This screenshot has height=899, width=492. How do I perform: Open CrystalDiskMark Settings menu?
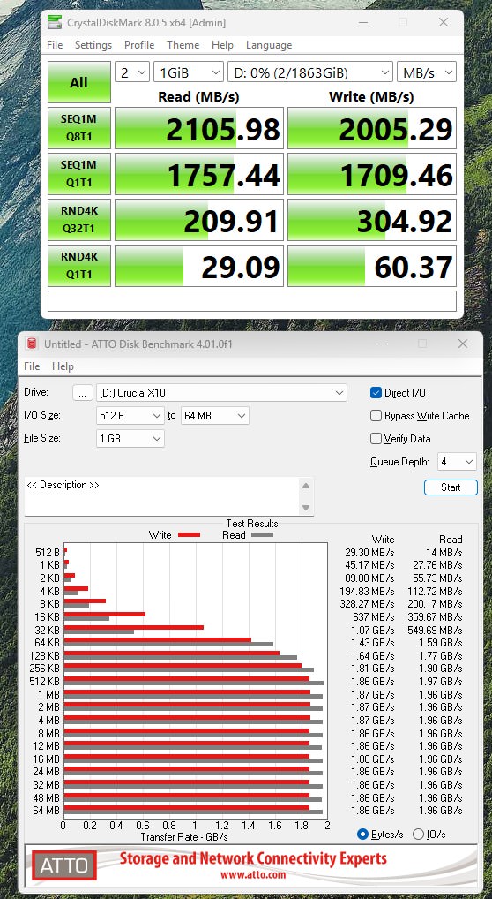pyautogui.click(x=93, y=45)
